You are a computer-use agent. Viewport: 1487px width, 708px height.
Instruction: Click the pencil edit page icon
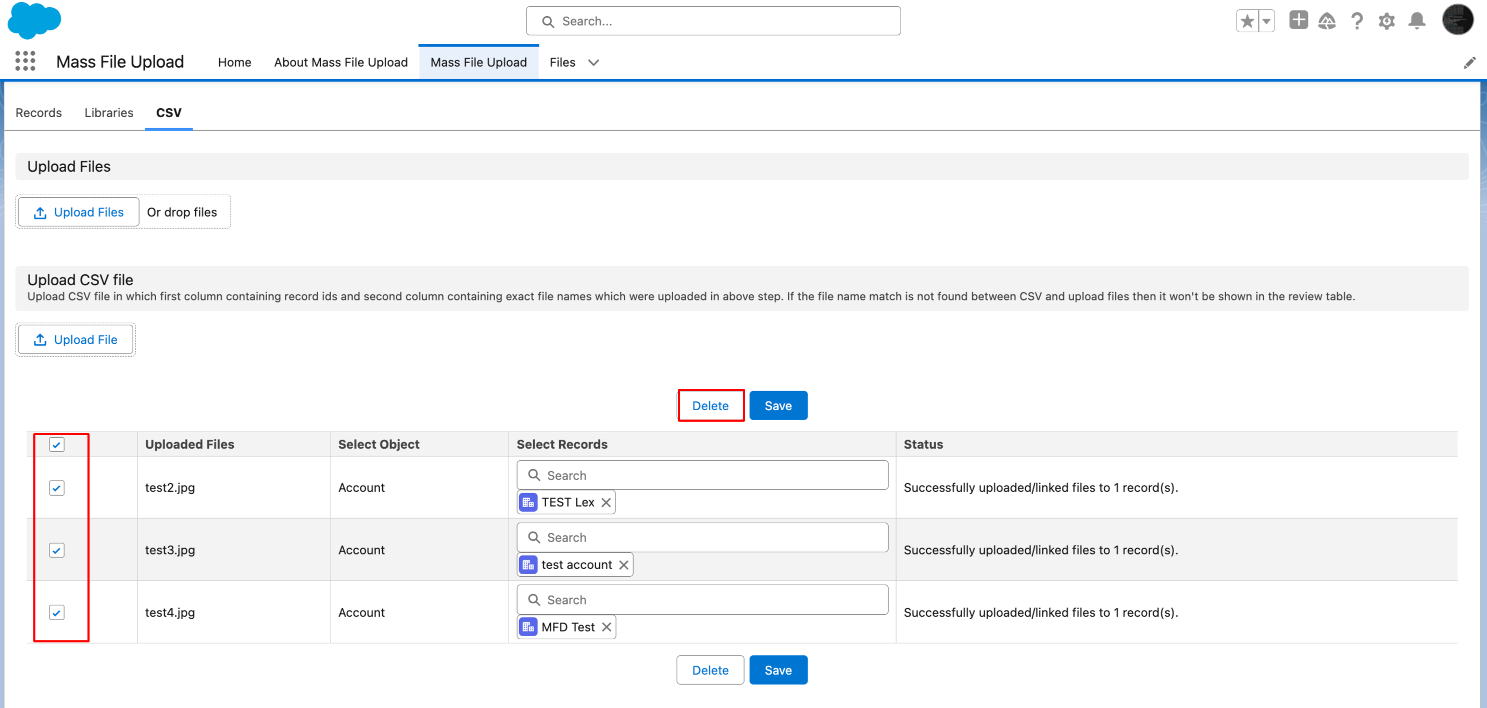(x=1469, y=62)
